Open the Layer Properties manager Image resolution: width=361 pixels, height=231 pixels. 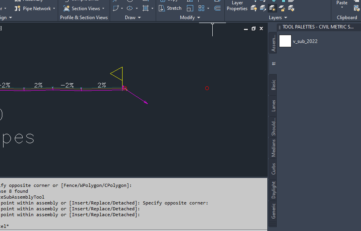(237, 5)
